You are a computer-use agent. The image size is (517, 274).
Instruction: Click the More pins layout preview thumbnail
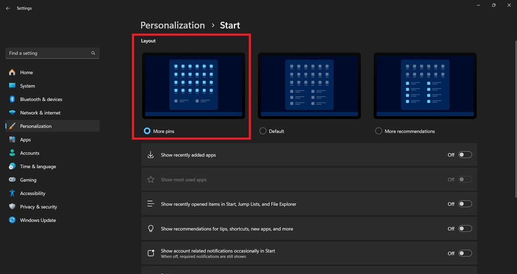coord(193,86)
